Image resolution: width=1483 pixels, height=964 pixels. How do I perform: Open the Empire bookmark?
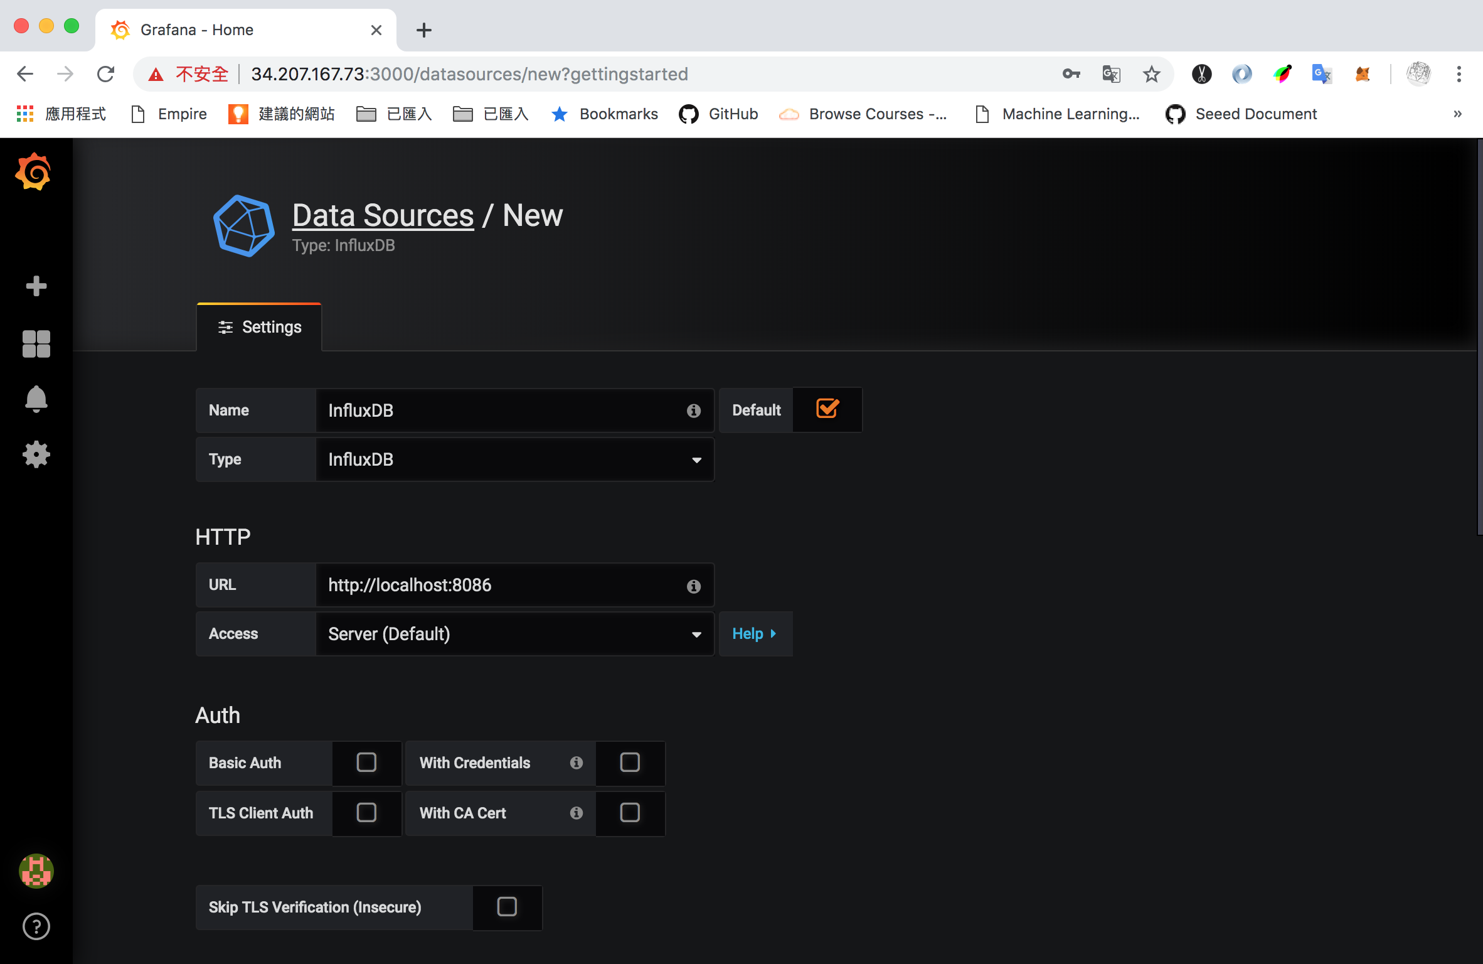(169, 114)
